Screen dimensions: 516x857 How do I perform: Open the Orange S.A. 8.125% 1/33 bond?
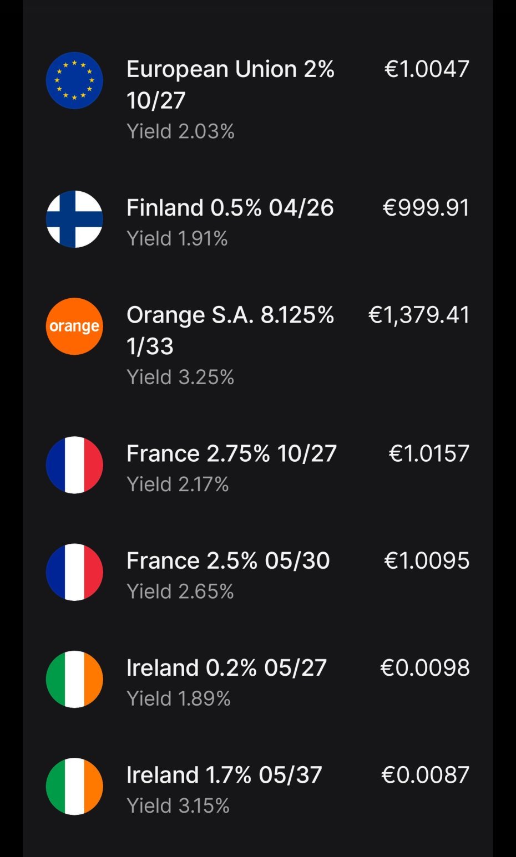click(x=230, y=330)
